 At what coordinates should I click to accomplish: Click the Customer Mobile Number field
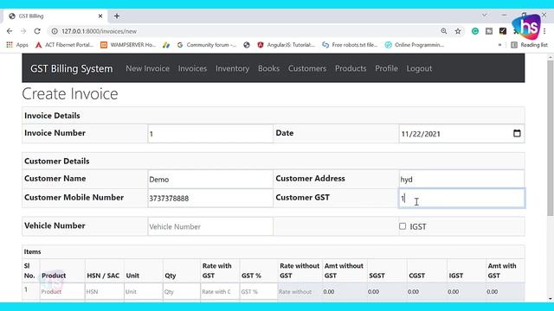(x=210, y=198)
